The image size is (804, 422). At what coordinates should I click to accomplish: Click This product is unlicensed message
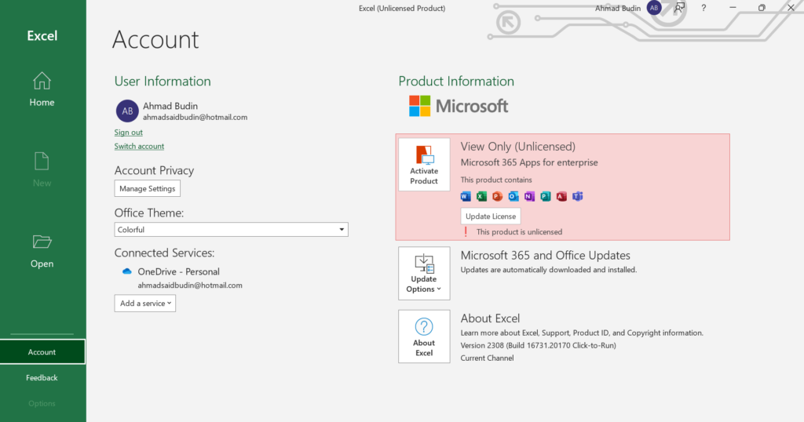[x=519, y=232]
